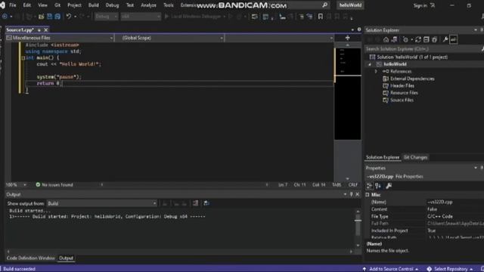Click the Visual Studio logo icon

coord(2,5)
